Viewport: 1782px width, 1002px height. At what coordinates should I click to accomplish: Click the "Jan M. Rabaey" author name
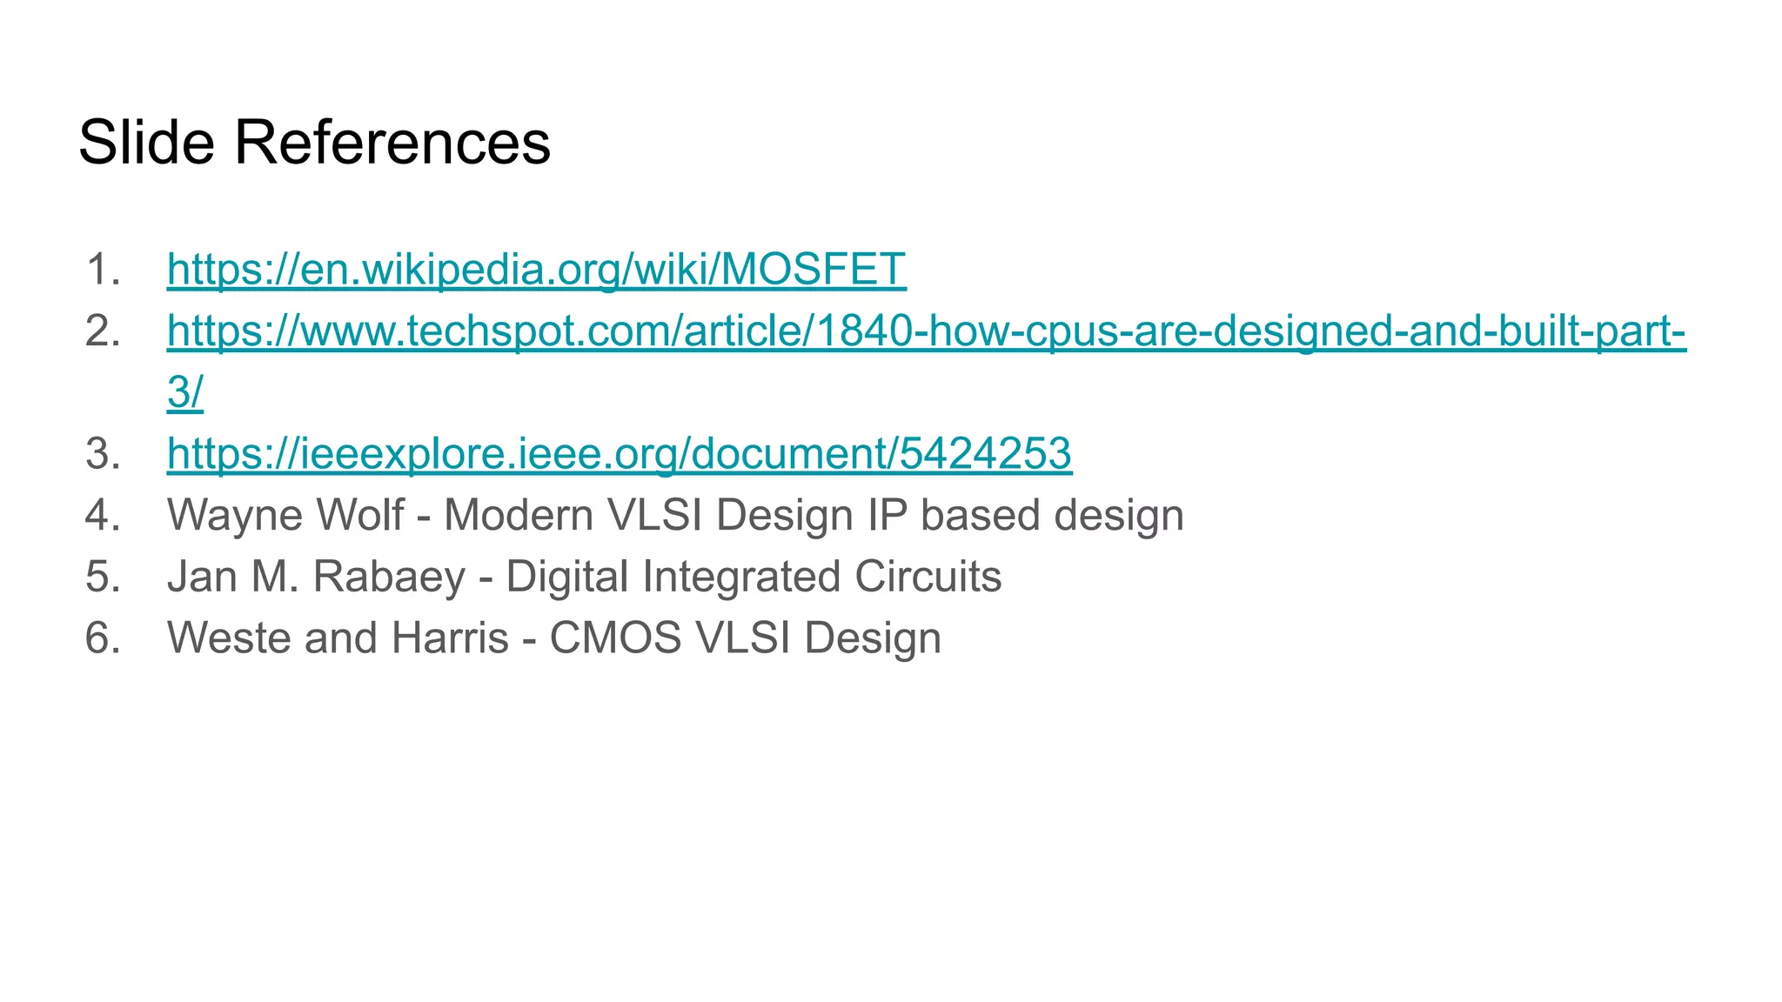click(317, 577)
